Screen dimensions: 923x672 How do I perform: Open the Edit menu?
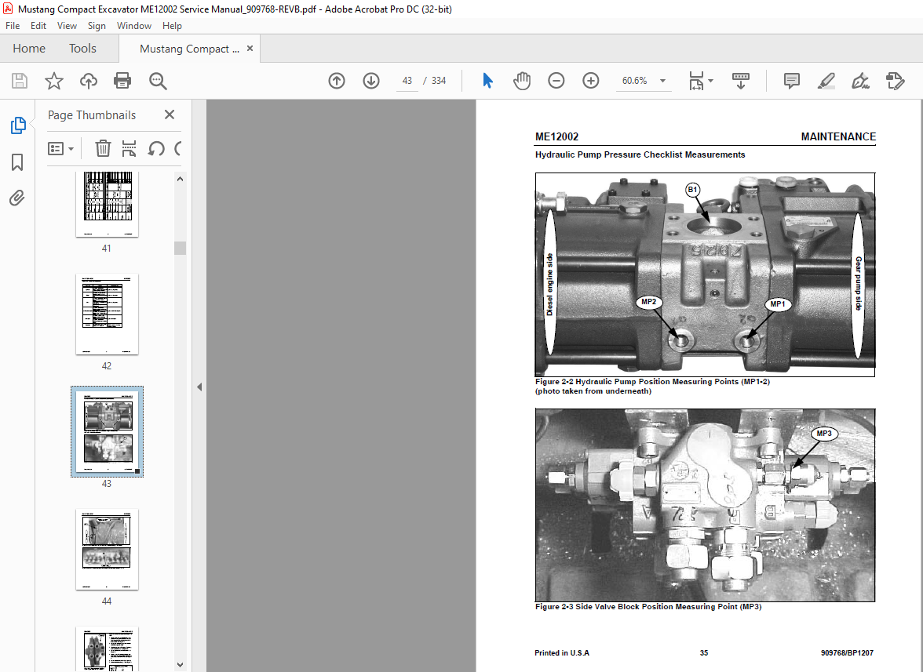(x=38, y=26)
